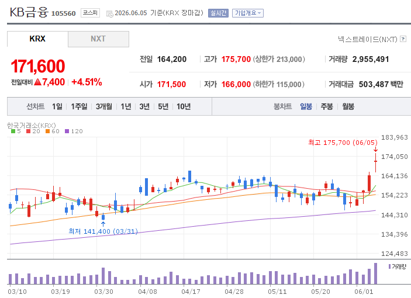
Task: Click the previous close value 164,200
Action: [x=172, y=59]
